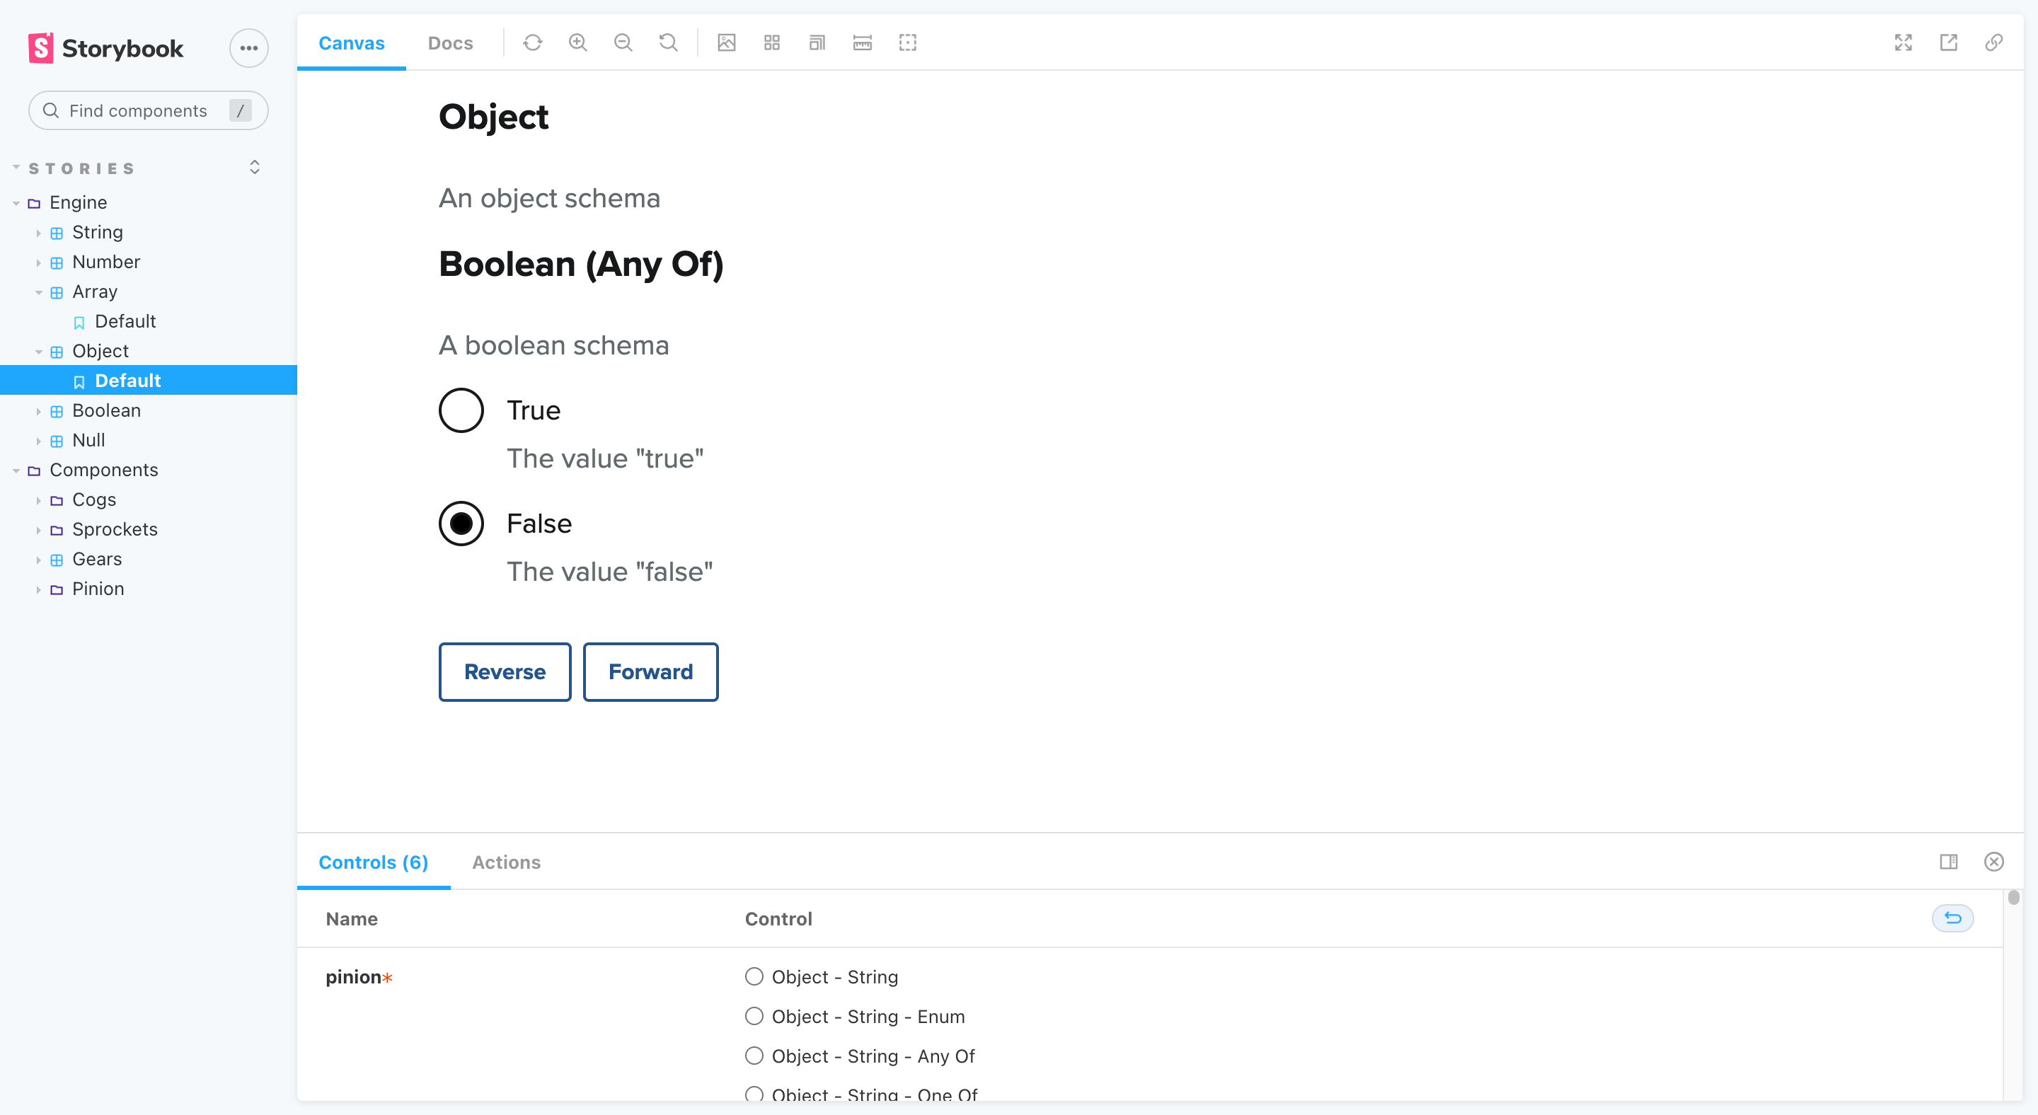Image resolution: width=2038 pixels, height=1115 pixels.
Task: Switch to the Docs tab
Action: click(x=450, y=42)
